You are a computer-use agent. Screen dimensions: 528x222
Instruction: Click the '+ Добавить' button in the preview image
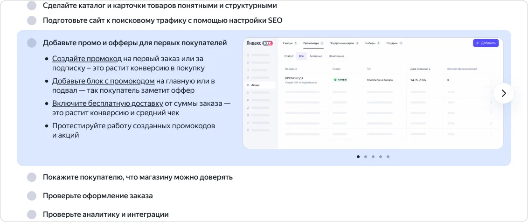coord(486,43)
